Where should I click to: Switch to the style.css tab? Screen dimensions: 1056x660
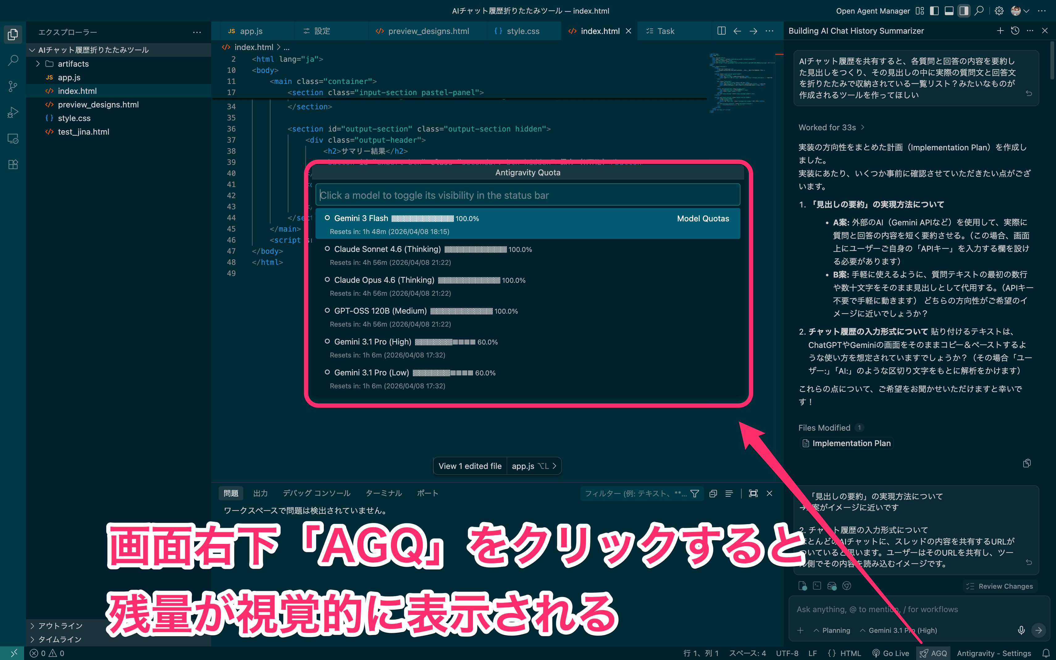523,31
